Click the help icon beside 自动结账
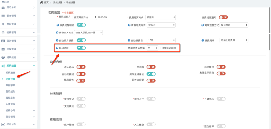Viewport: 271px width, 129px height. [x=56, y=48]
